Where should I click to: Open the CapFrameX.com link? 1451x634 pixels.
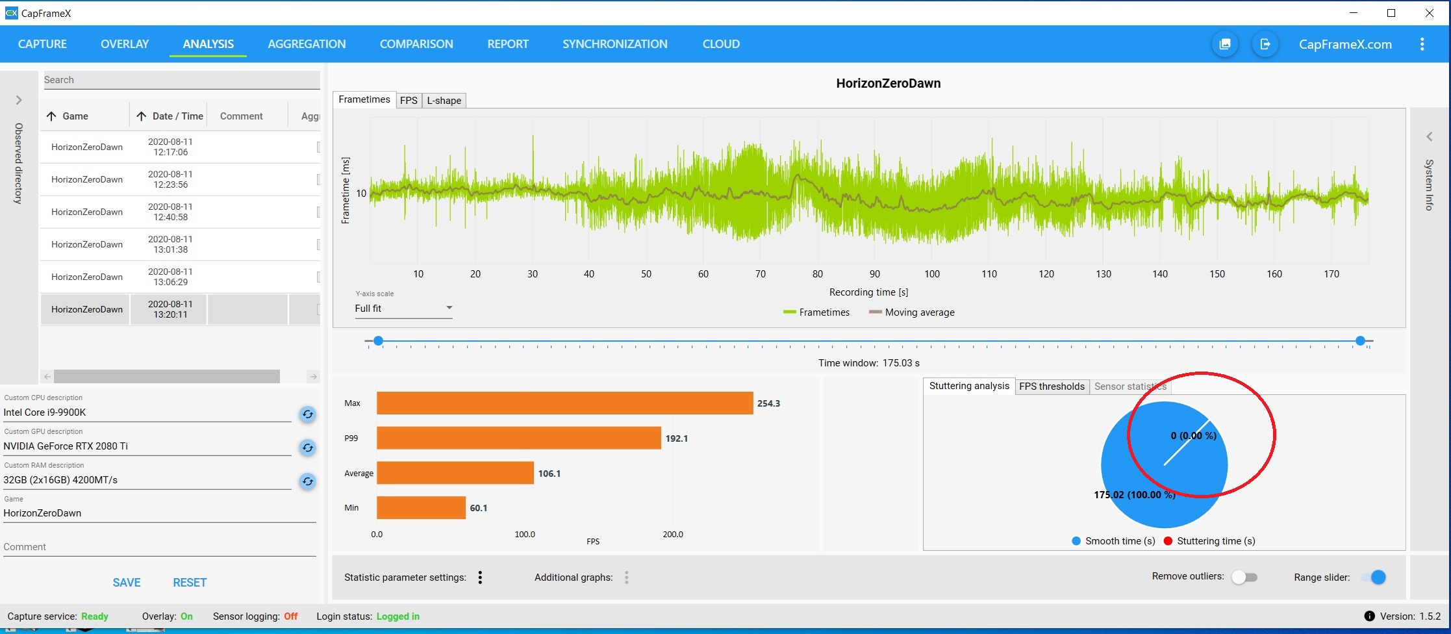click(1345, 44)
